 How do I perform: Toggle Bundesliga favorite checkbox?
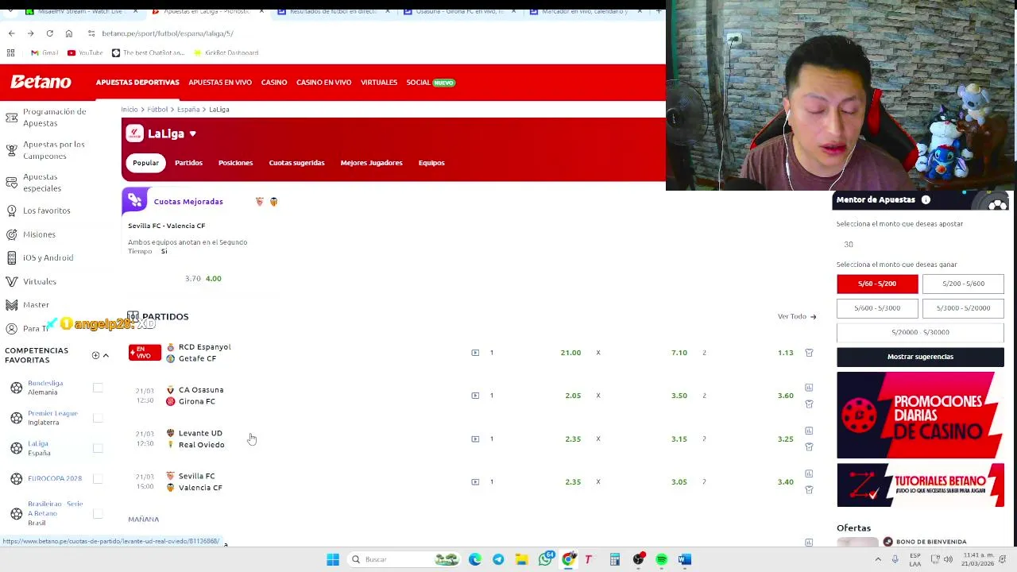98,388
